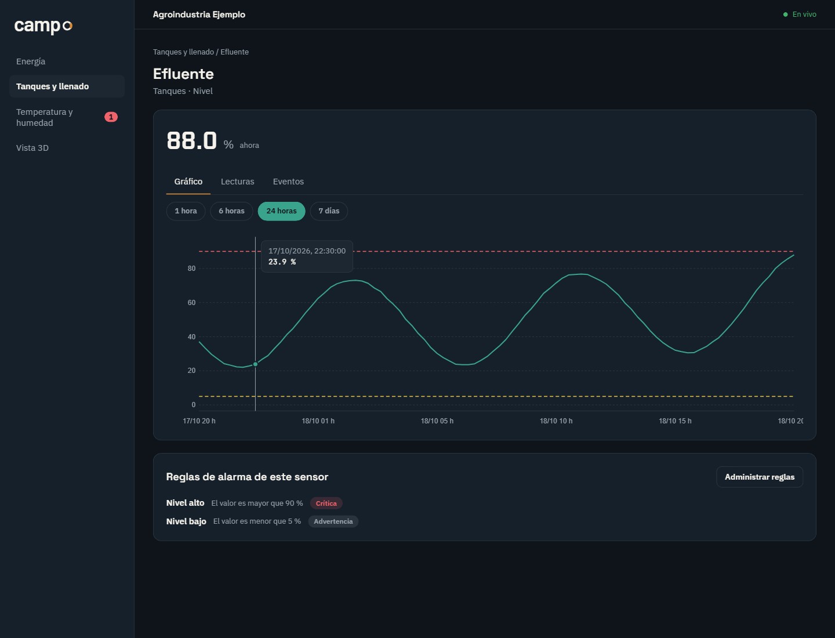This screenshot has height=638, width=835.
Task: Select the 24 horas range
Action: [x=281, y=211]
